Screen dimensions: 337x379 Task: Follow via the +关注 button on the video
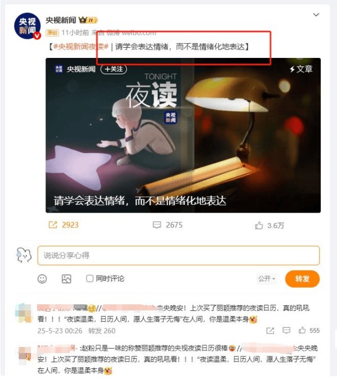tap(113, 69)
